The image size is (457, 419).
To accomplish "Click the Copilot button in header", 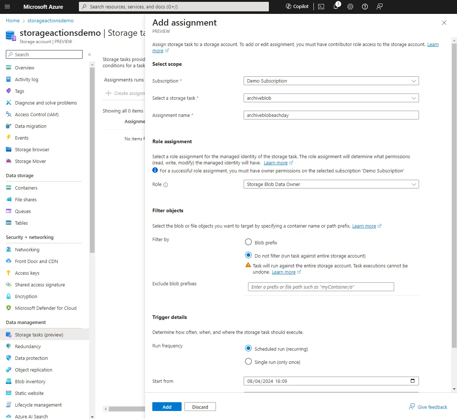I will (297, 7).
